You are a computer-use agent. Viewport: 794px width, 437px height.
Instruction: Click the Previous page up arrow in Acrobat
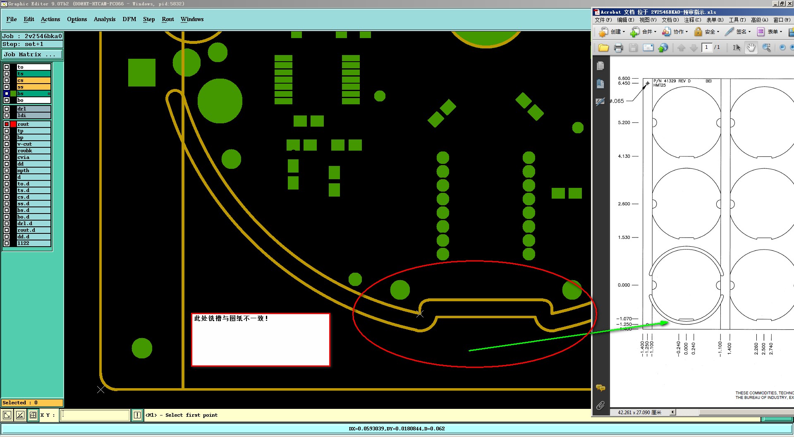pos(682,48)
